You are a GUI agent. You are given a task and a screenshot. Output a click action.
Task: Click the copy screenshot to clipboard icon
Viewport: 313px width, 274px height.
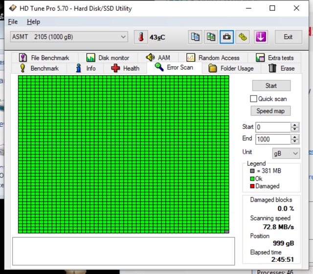pos(211,37)
